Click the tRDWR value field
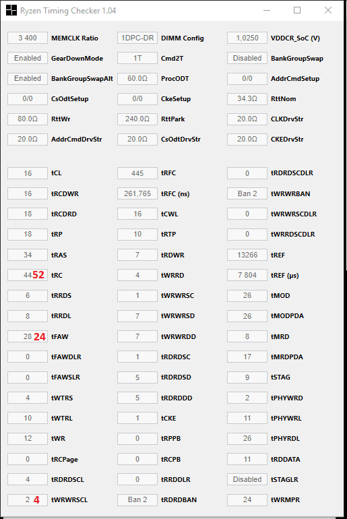This screenshot has width=347, height=519. pyautogui.click(x=137, y=255)
